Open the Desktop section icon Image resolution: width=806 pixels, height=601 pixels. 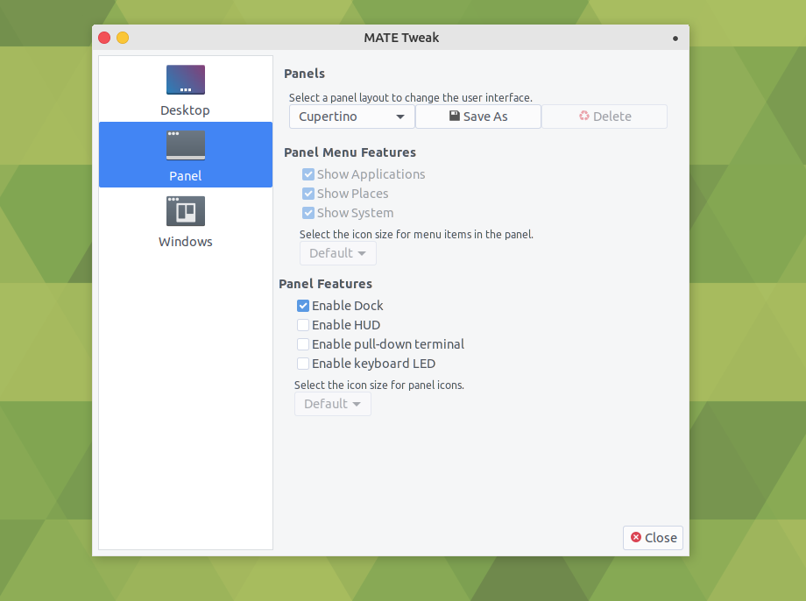point(186,80)
